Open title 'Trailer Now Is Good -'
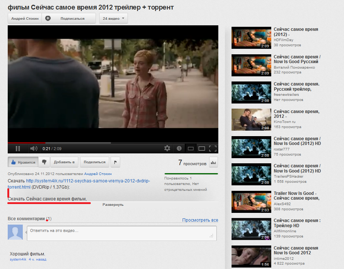The image size is (344, 269). (295, 193)
